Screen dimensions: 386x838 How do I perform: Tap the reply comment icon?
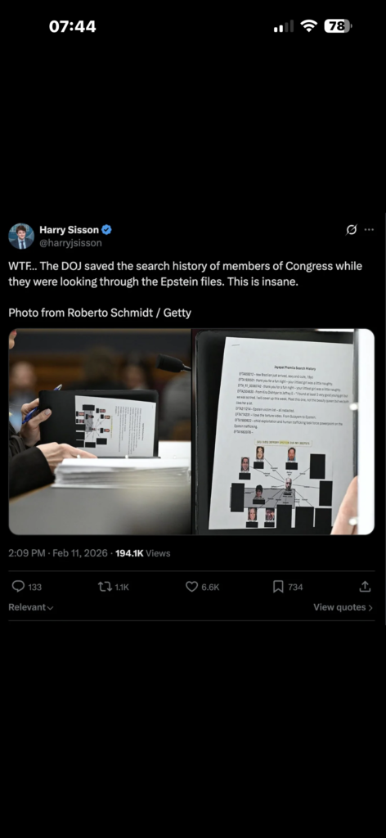tap(18, 586)
